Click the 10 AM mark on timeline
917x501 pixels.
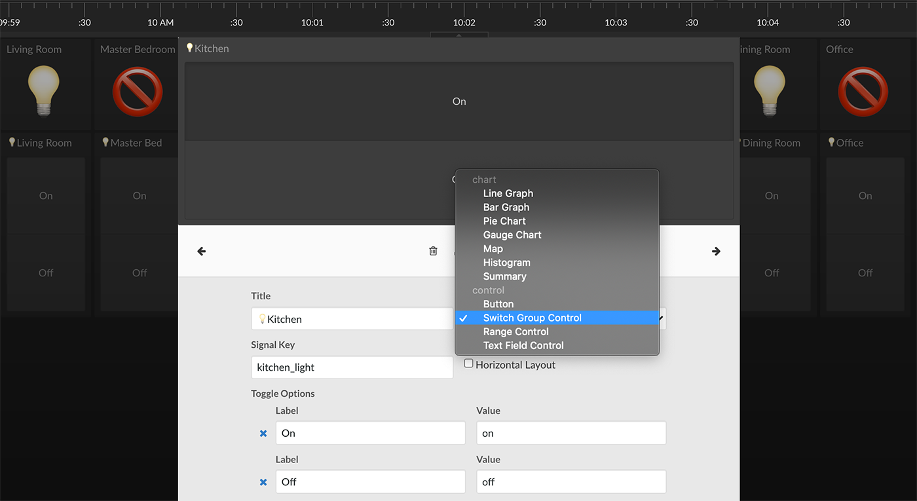pyautogui.click(x=160, y=22)
